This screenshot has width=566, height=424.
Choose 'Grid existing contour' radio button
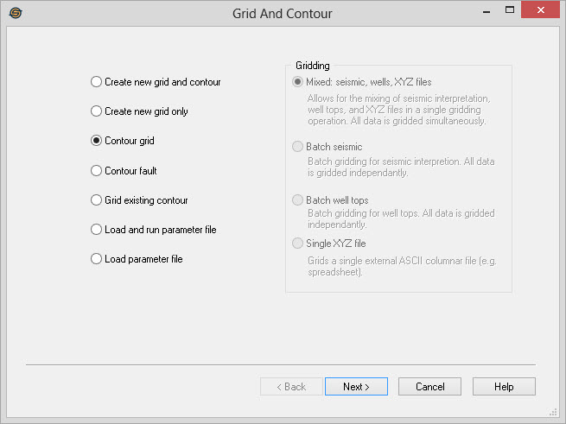click(97, 200)
